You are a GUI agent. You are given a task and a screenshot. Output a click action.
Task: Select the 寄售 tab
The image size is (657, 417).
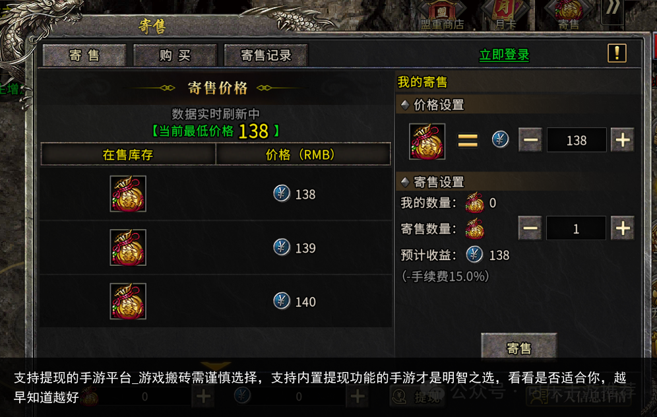(x=84, y=55)
